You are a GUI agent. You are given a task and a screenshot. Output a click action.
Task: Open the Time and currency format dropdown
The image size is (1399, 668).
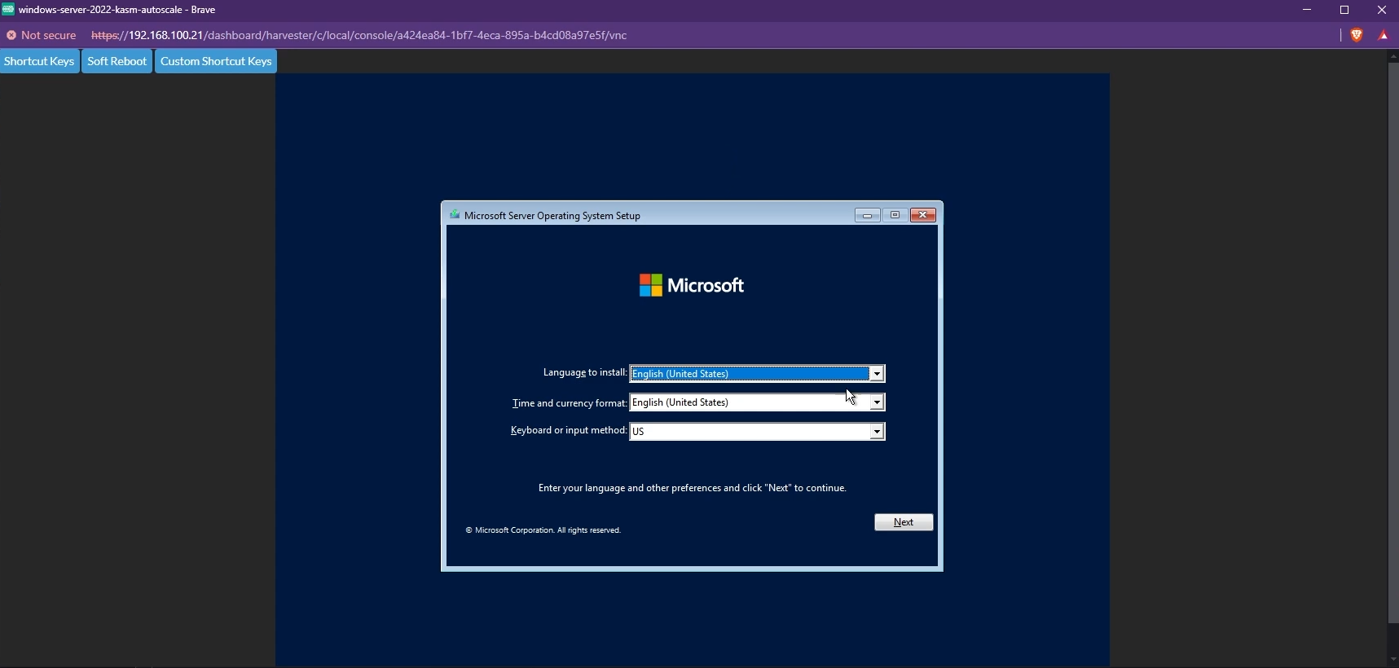[x=877, y=402]
